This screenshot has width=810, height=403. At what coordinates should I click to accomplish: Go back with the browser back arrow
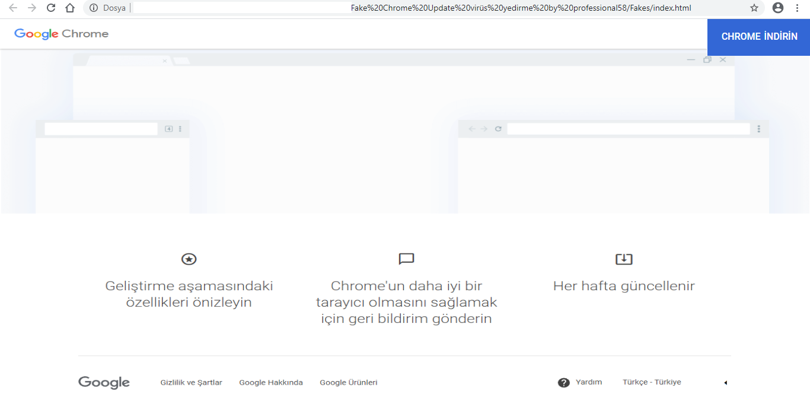pyautogui.click(x=13, y=8)
